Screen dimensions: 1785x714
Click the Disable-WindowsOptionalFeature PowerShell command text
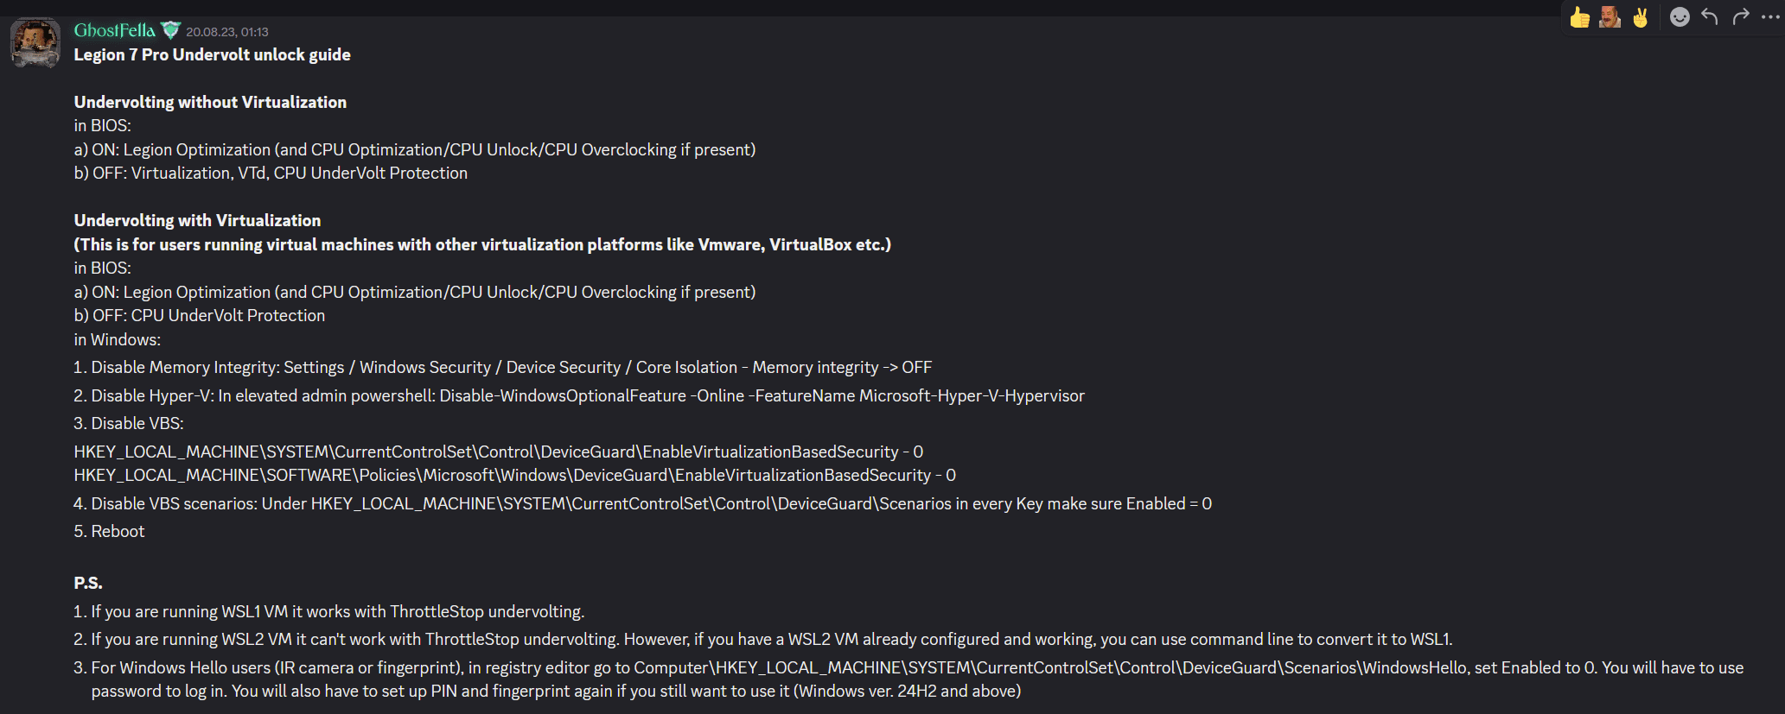coord(762,396)
